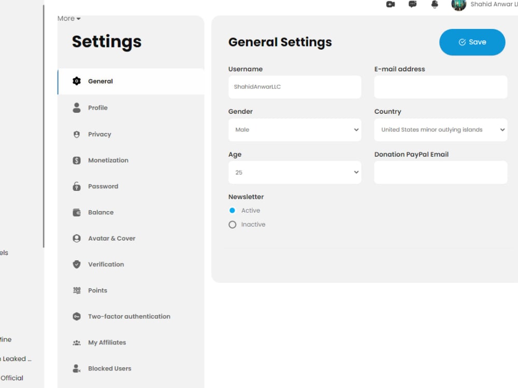This screenshot has height=388, width=518.
Task: Open the Password settings tab
Action: tap(131, 186)
